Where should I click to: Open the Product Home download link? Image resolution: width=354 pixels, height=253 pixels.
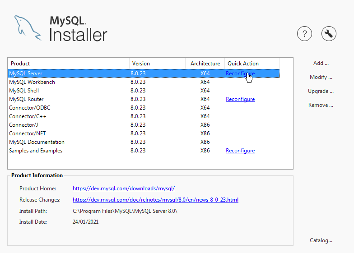(124, 189)
